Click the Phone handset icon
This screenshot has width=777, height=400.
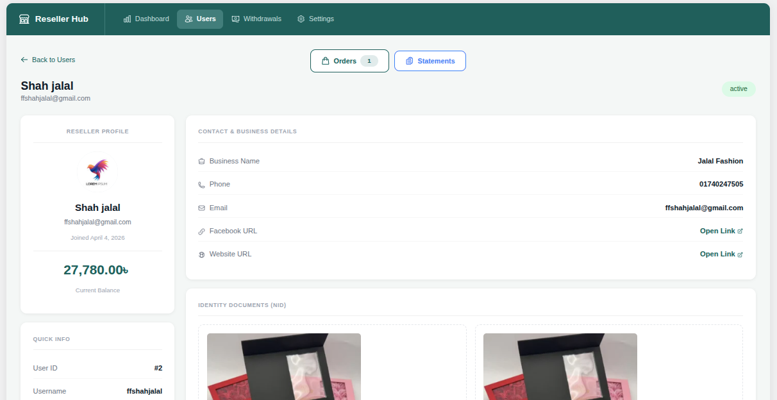pos(201,185)
